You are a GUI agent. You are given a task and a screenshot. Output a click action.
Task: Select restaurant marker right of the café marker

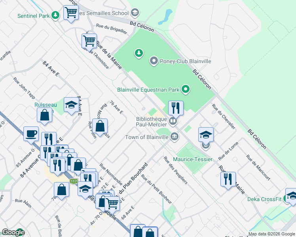(x=49, y=139)
